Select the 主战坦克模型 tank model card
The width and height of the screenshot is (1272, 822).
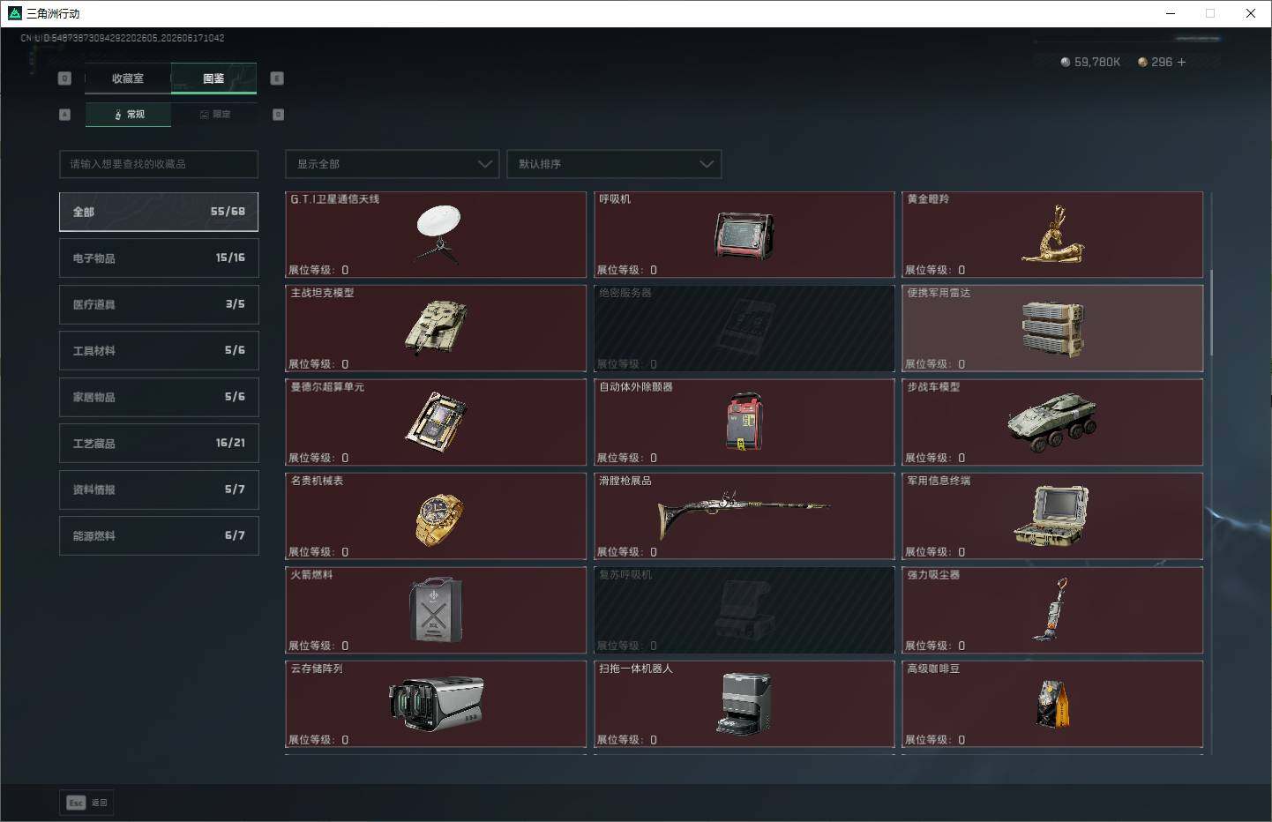(436, 328)
